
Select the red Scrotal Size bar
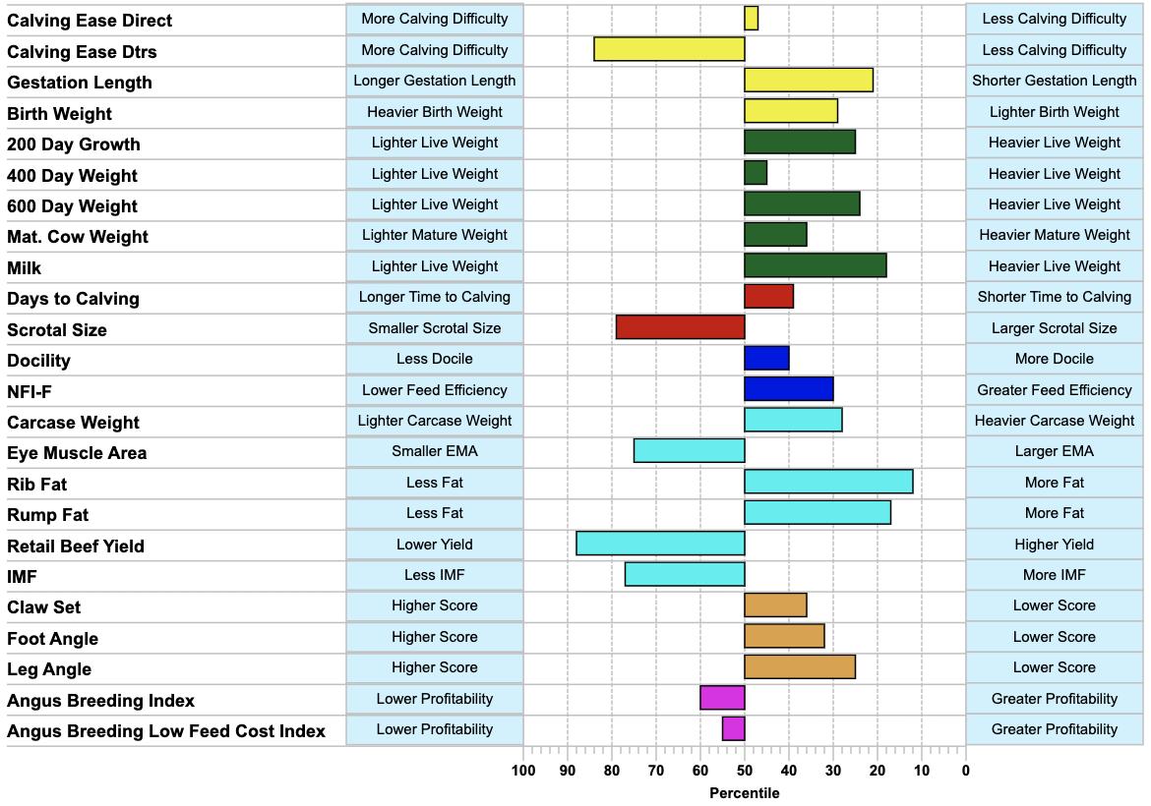(x=681, y=327)
